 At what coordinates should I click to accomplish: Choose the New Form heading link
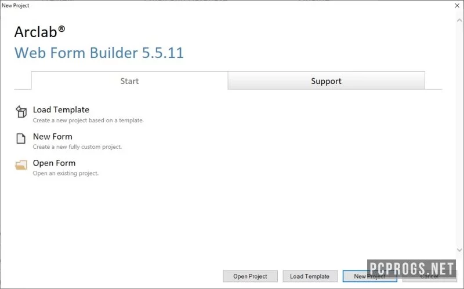pos(52,137)
